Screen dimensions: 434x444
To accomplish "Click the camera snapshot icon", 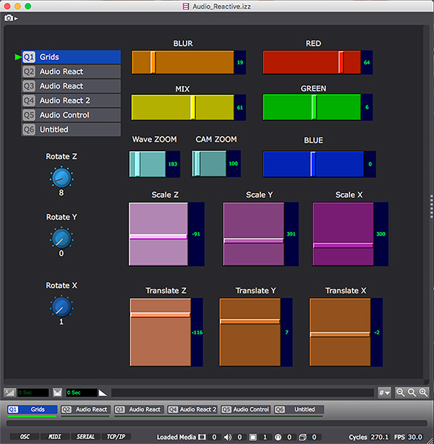I will click(7, 17).
